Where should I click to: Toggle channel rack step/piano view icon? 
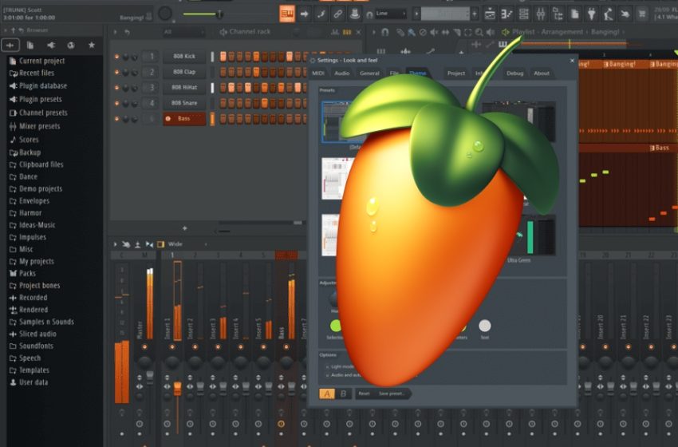click(347, 32)
